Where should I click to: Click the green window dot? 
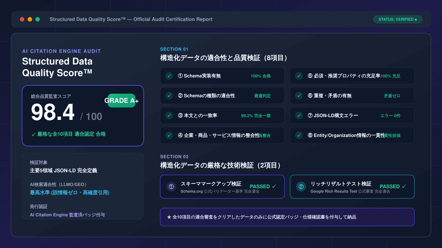38,19
